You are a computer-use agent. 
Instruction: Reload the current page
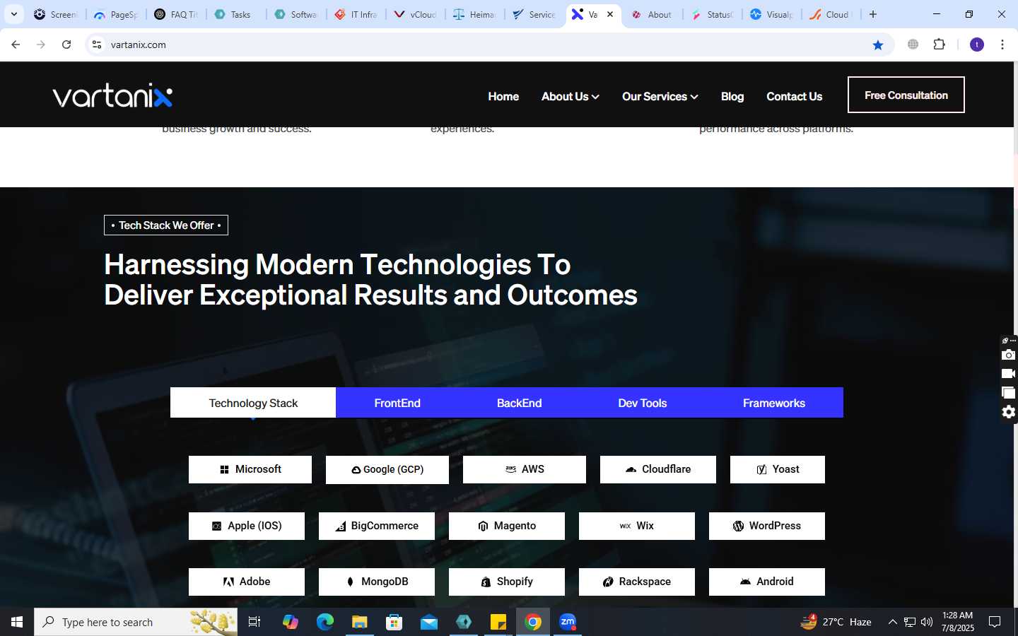pos(66,45)
